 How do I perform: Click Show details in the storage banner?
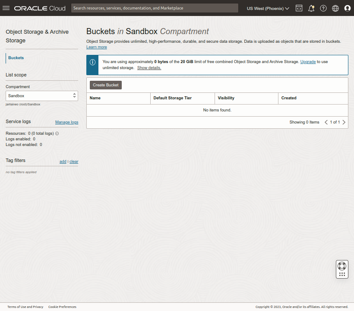click(x=149, y=68)
